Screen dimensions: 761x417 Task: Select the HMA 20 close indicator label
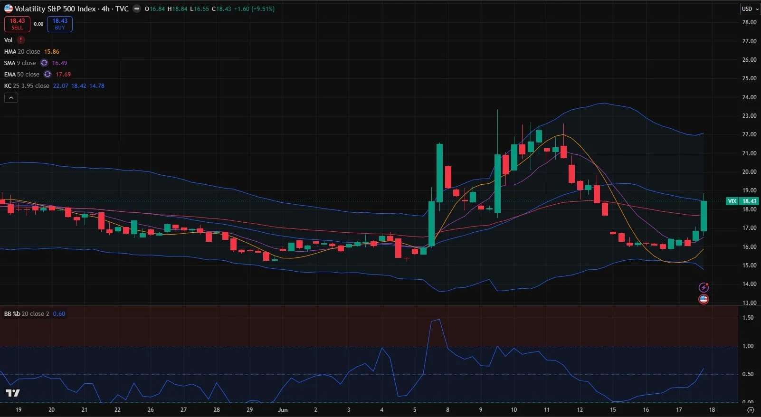22,51
